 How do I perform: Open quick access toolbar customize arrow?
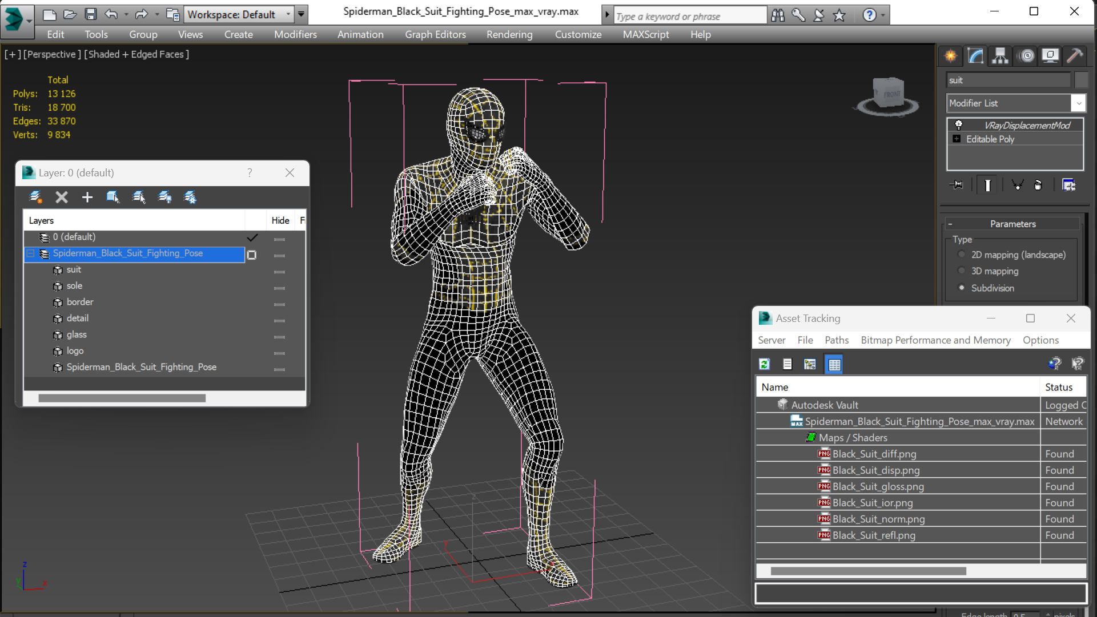point(301,14)
